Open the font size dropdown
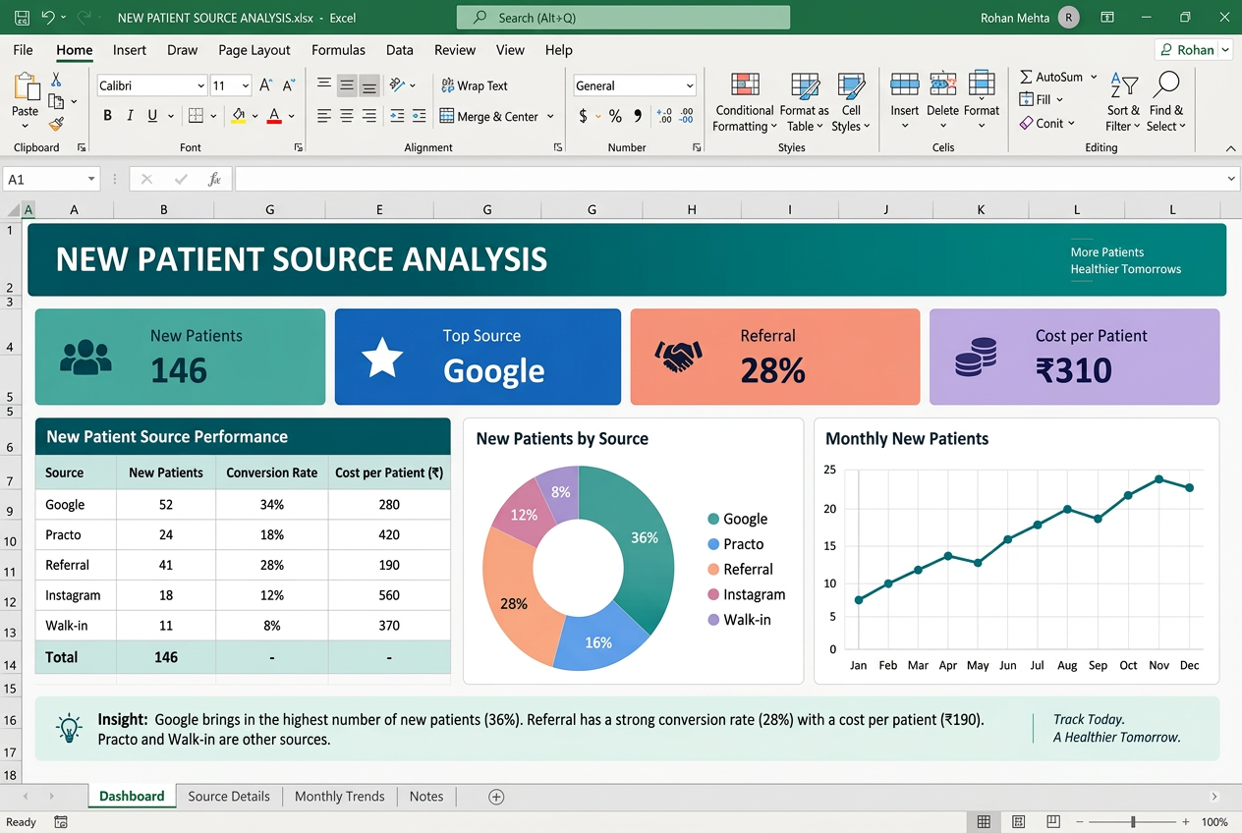Viewport: 1242px width, 833px height. [x=245, y=85]
